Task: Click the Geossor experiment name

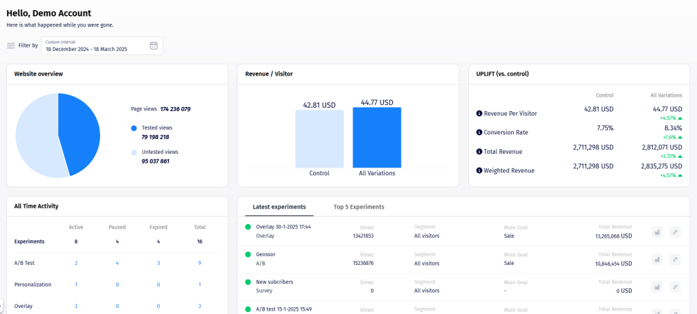Action: (x=265, y=254)
